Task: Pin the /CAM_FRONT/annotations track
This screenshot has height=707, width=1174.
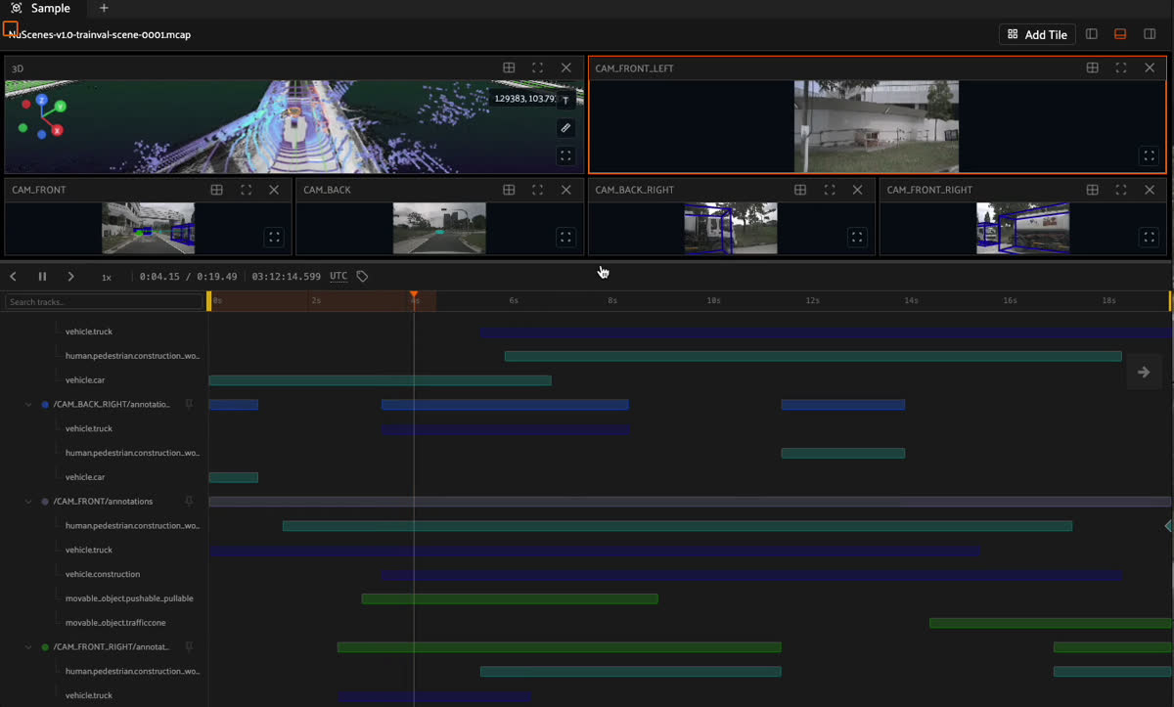Action: click(x=189, y=501)
